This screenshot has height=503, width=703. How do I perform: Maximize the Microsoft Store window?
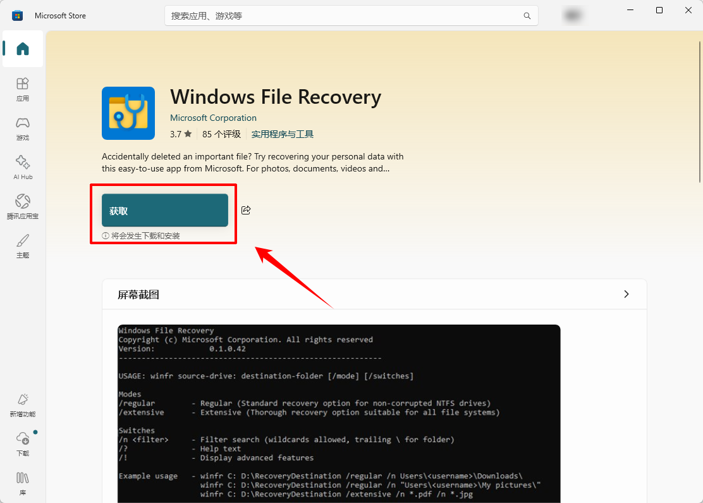point(659,10)
